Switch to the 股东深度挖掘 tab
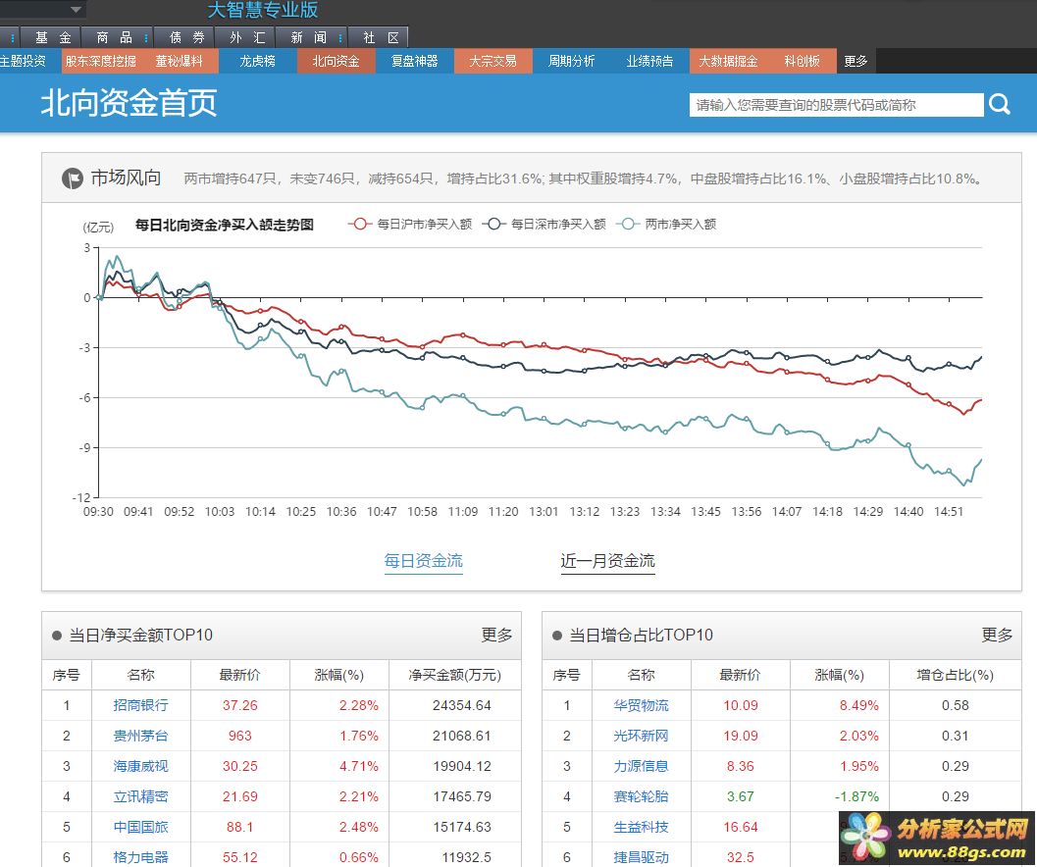1037x867 pixels. [100, 61]
